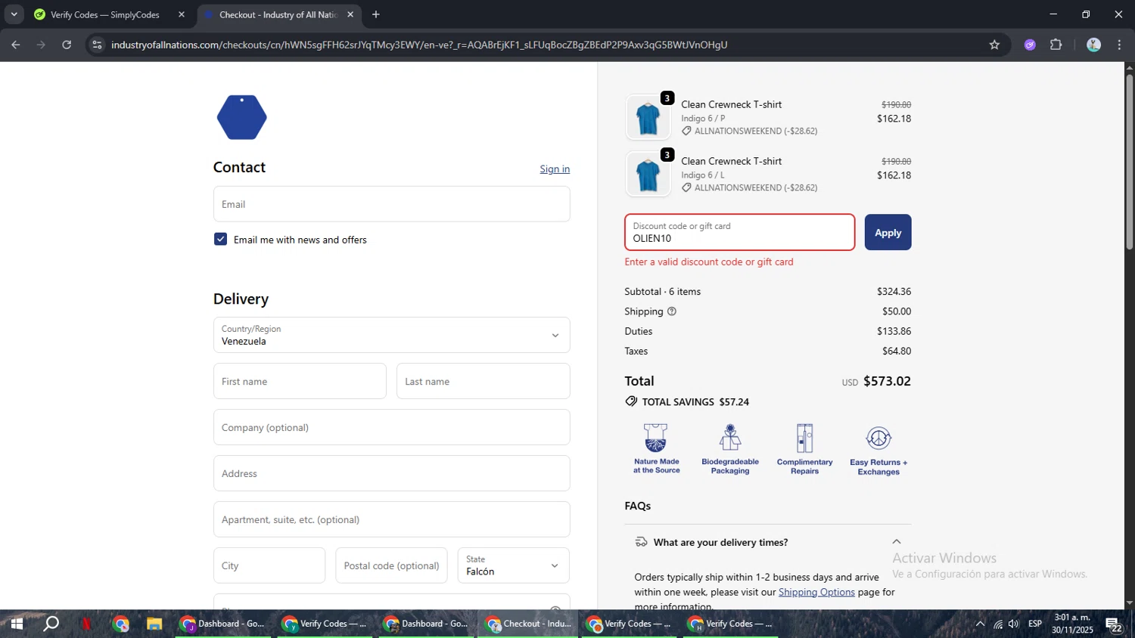Click the Company (optional) field
Viewport: 1135px width, 638px height.
tap(391, 427)
